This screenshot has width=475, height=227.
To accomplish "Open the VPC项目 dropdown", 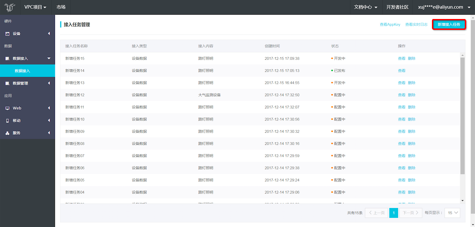I will [x=35, y=7].
